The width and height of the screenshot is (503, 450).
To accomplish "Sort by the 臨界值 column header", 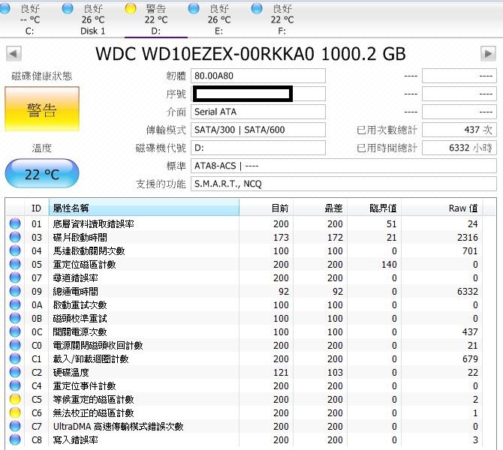I will 374,208.
